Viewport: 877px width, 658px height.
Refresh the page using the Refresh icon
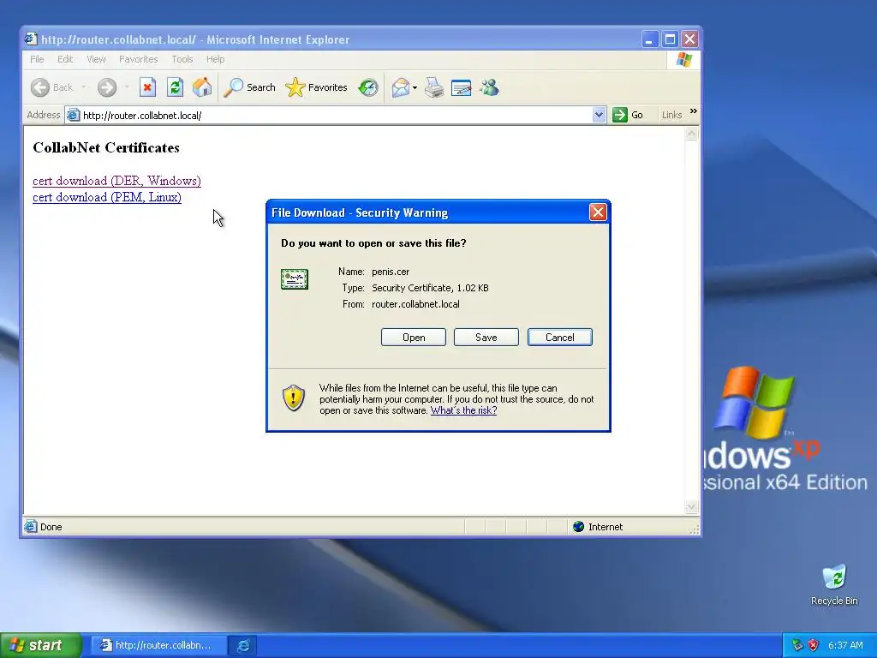tap(175, 87)
